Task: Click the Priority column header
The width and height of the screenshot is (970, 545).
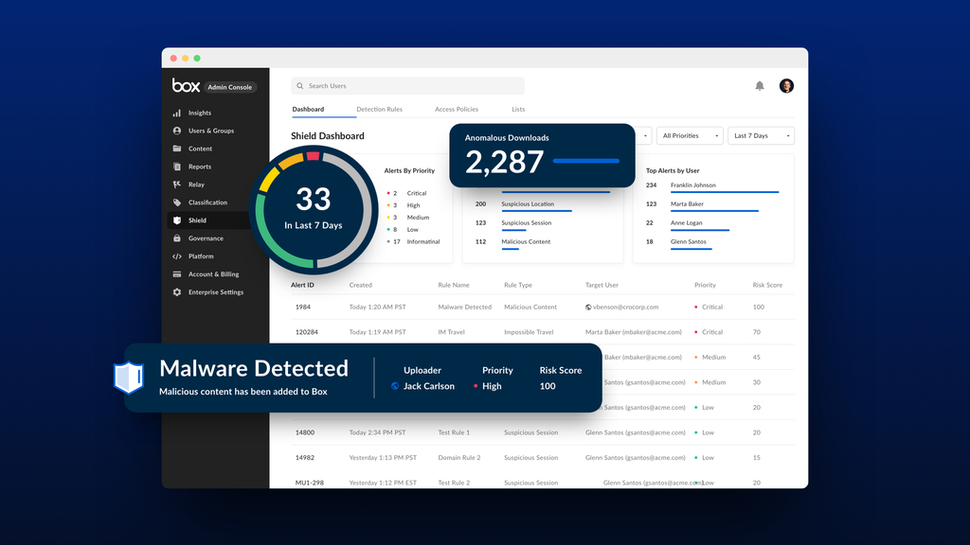Action: point(705,285)
